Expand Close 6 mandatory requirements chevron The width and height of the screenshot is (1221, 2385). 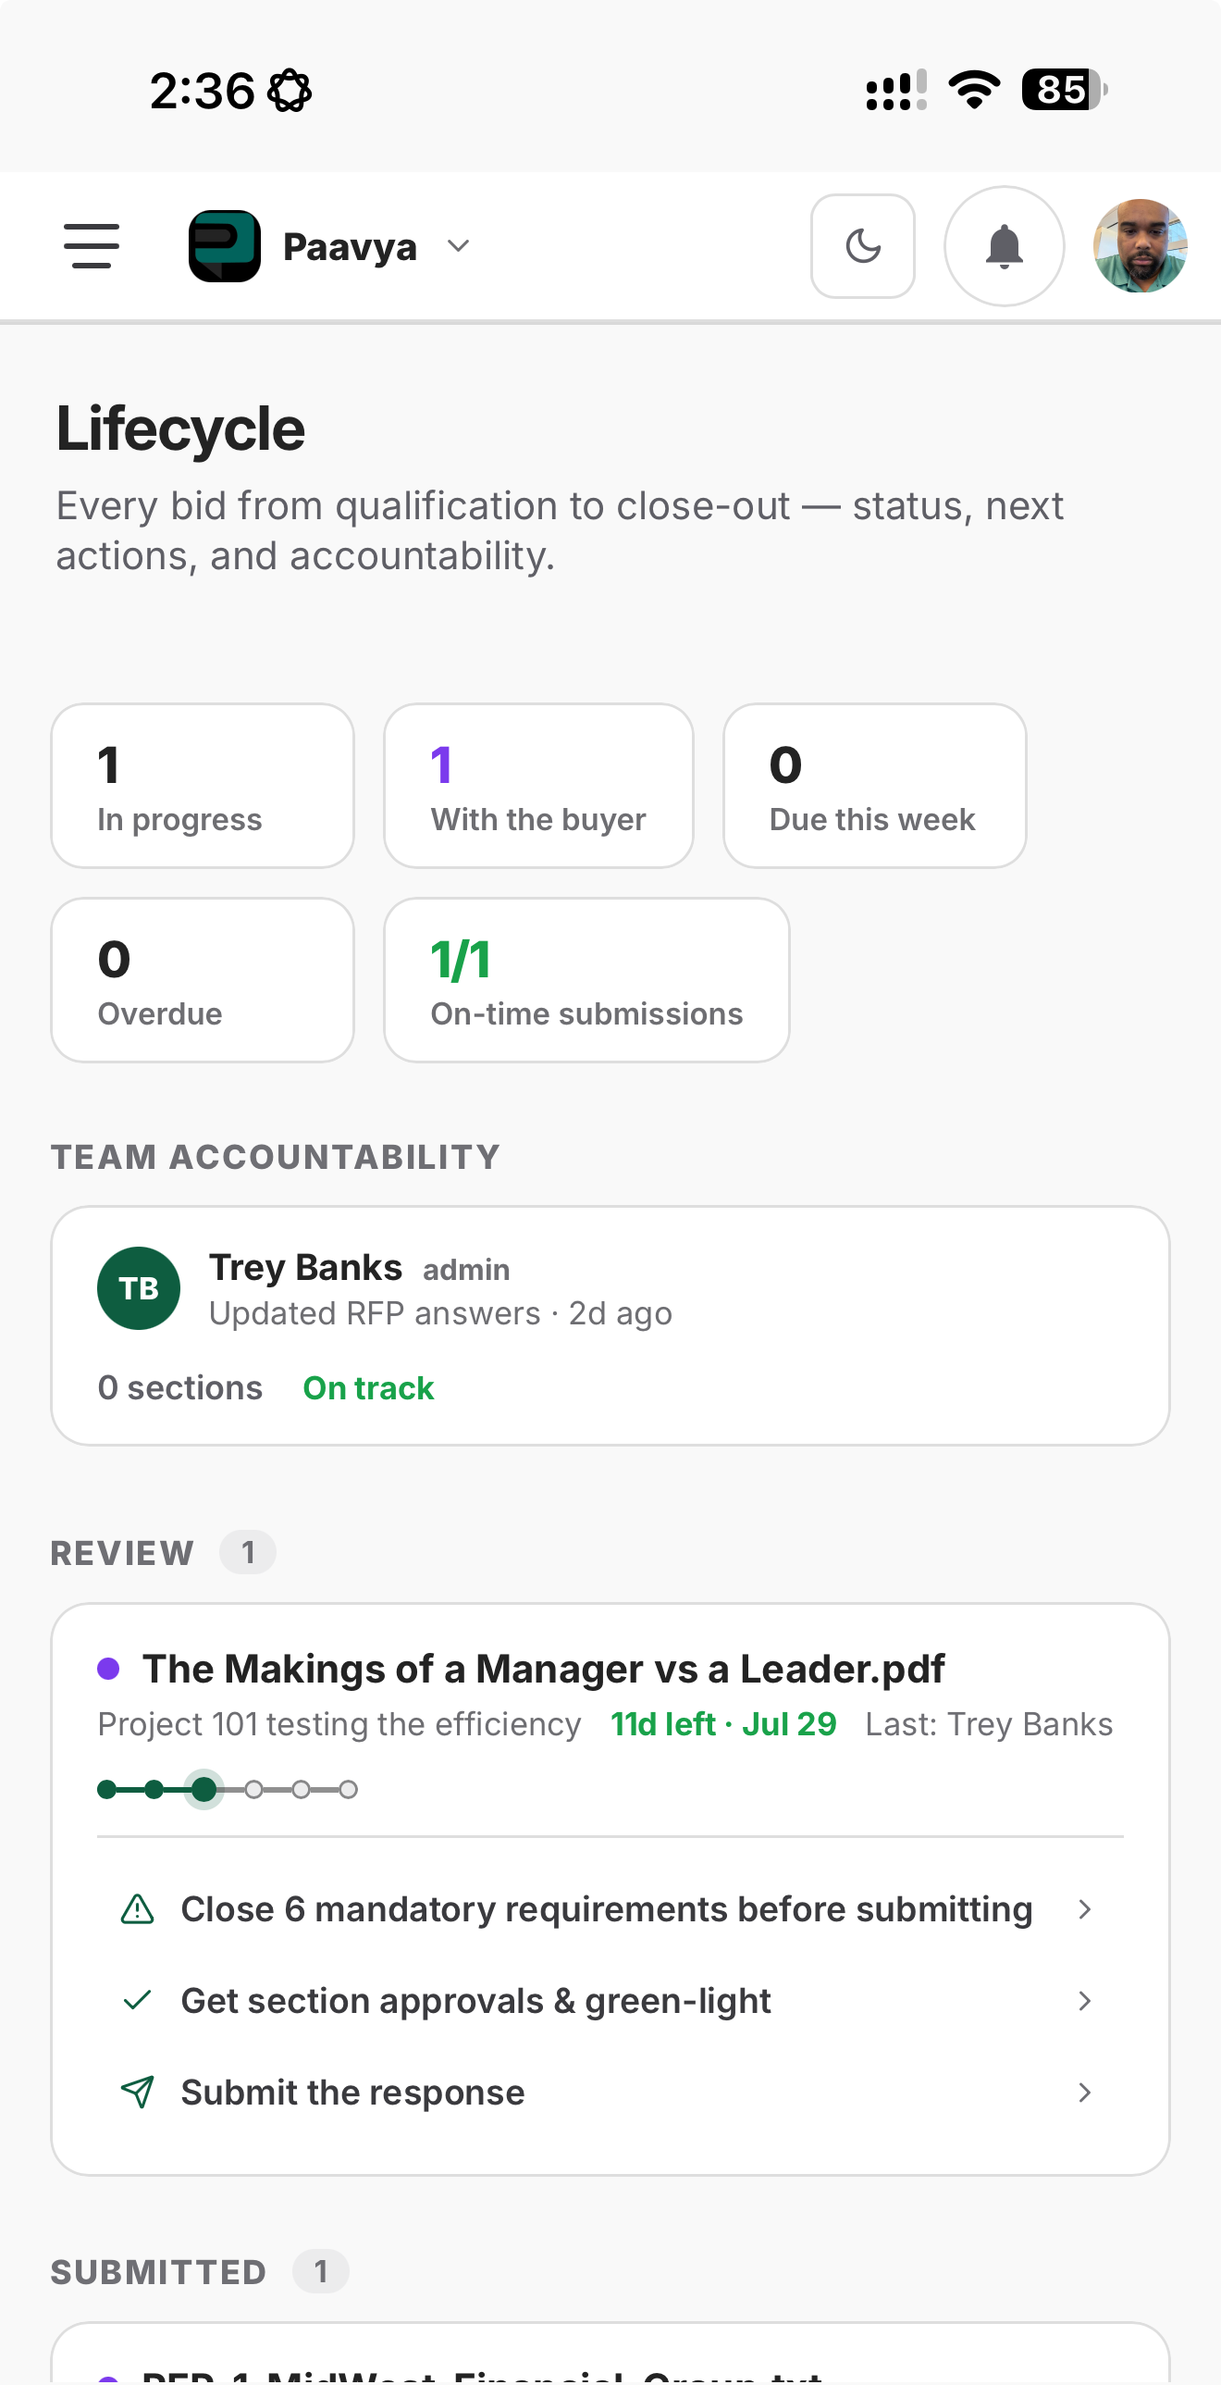tap(1085, 1909)
